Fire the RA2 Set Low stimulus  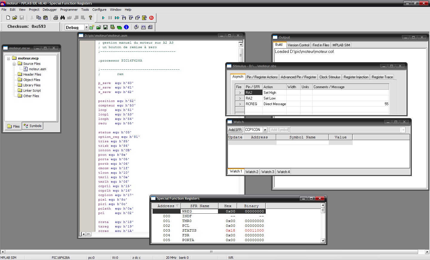pyautogui.click(x=240, y=98)
